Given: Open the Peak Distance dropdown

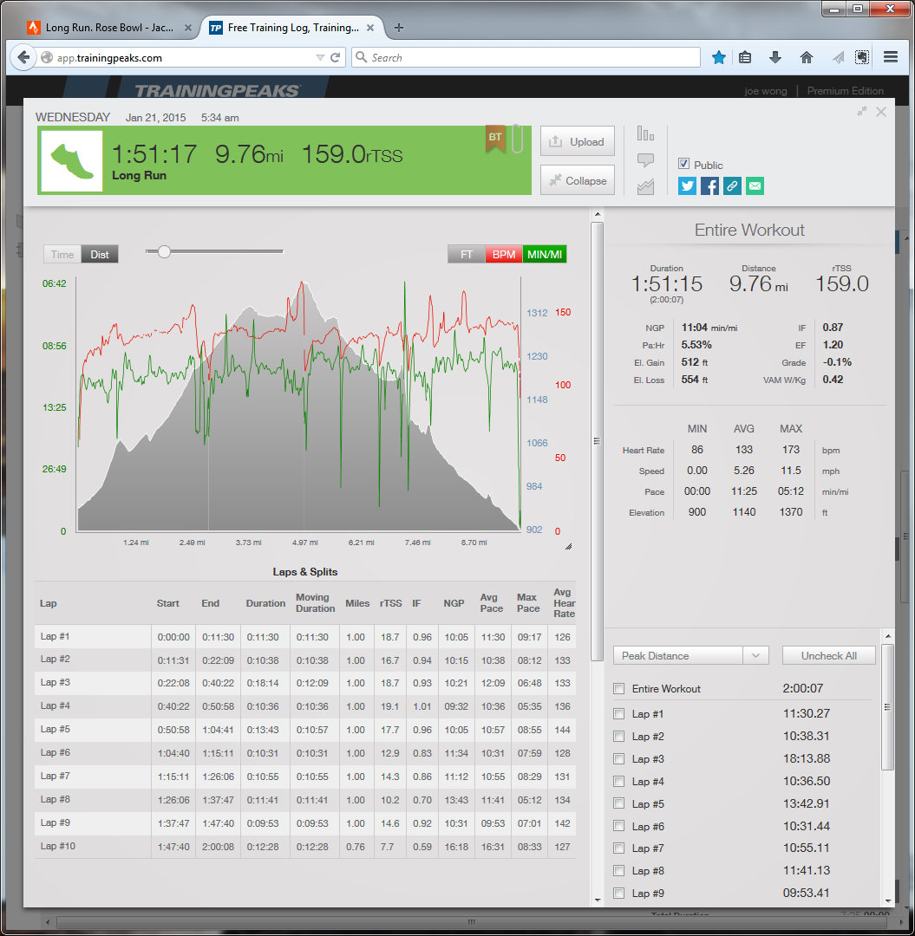Looking at the screenshot, I should point(690,656).
